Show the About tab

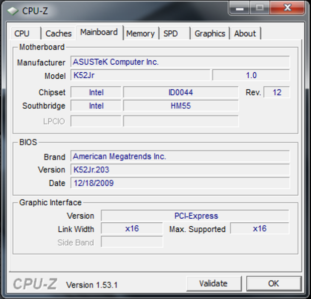[x=245, y=33]
